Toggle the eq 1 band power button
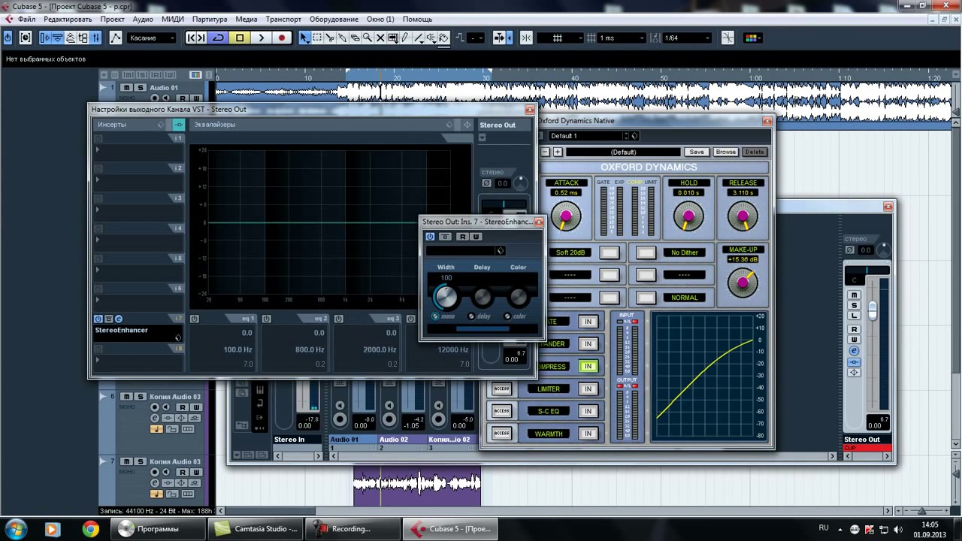 coord(194,319)
